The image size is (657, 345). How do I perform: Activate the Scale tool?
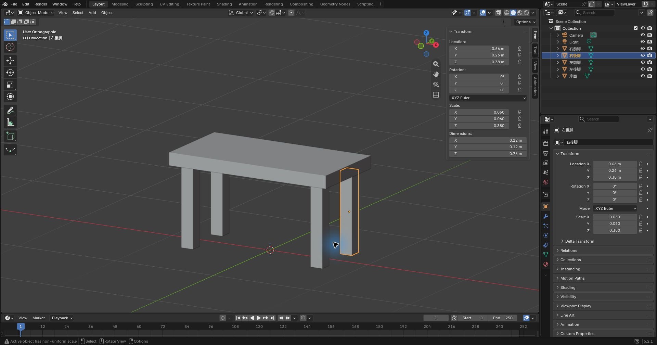(x=10, y=85)
